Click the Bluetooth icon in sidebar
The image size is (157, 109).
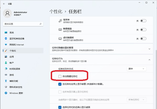coord(6,39)
